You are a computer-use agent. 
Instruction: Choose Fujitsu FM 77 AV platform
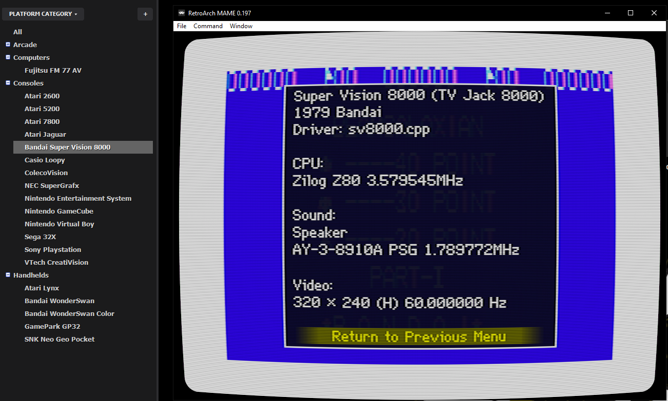click(x=53, y=70)
